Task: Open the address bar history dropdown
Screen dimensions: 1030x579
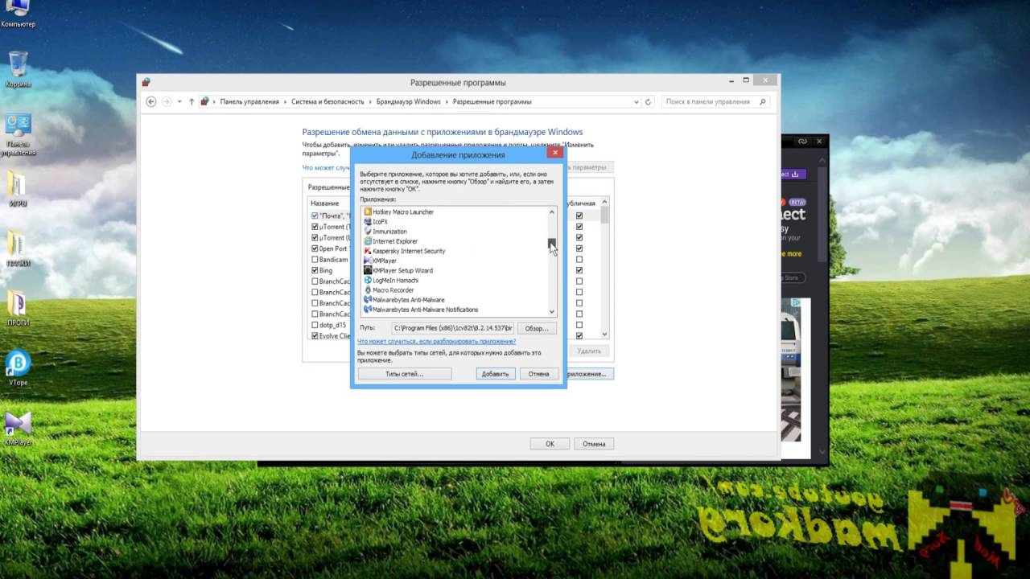Action: [636, 102]
